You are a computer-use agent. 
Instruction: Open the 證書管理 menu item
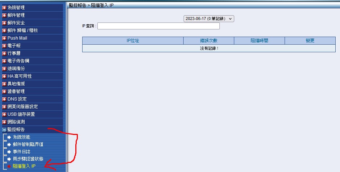point(16,91)
